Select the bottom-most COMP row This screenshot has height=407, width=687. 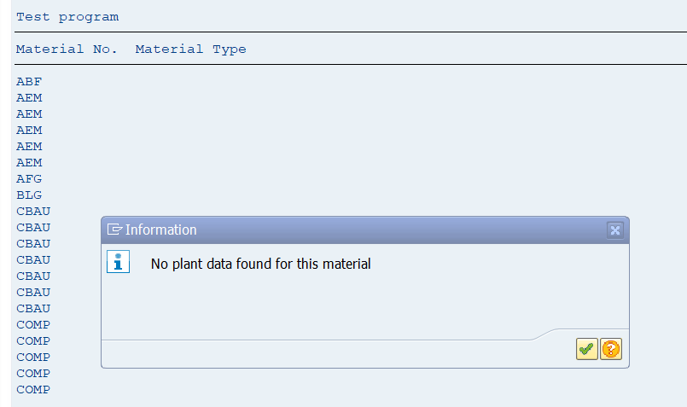pyautogui.click(x=33, y=389)
